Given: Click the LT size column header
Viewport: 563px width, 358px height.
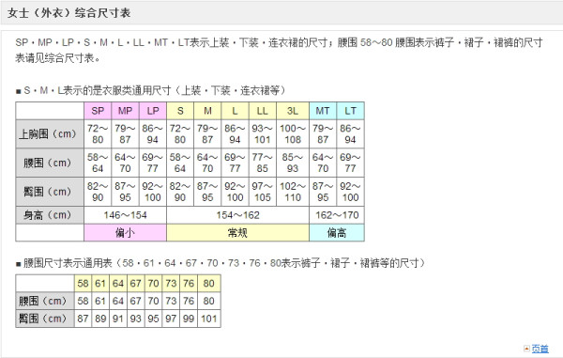Looking at the screenshot, I should pos(350,111).
